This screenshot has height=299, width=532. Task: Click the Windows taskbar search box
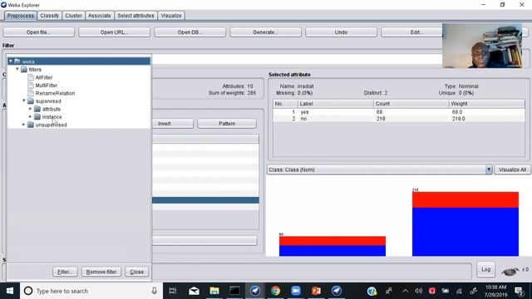pos(91,291)
